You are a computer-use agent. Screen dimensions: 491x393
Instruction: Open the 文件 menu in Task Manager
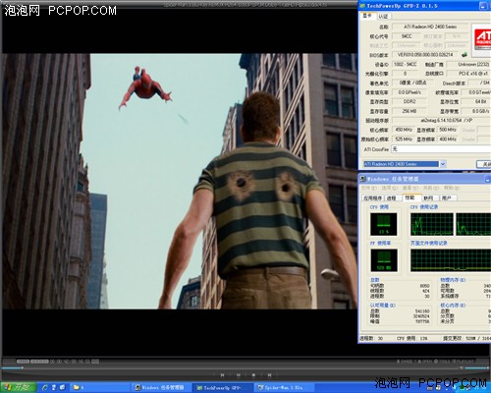tap(369, 188)
